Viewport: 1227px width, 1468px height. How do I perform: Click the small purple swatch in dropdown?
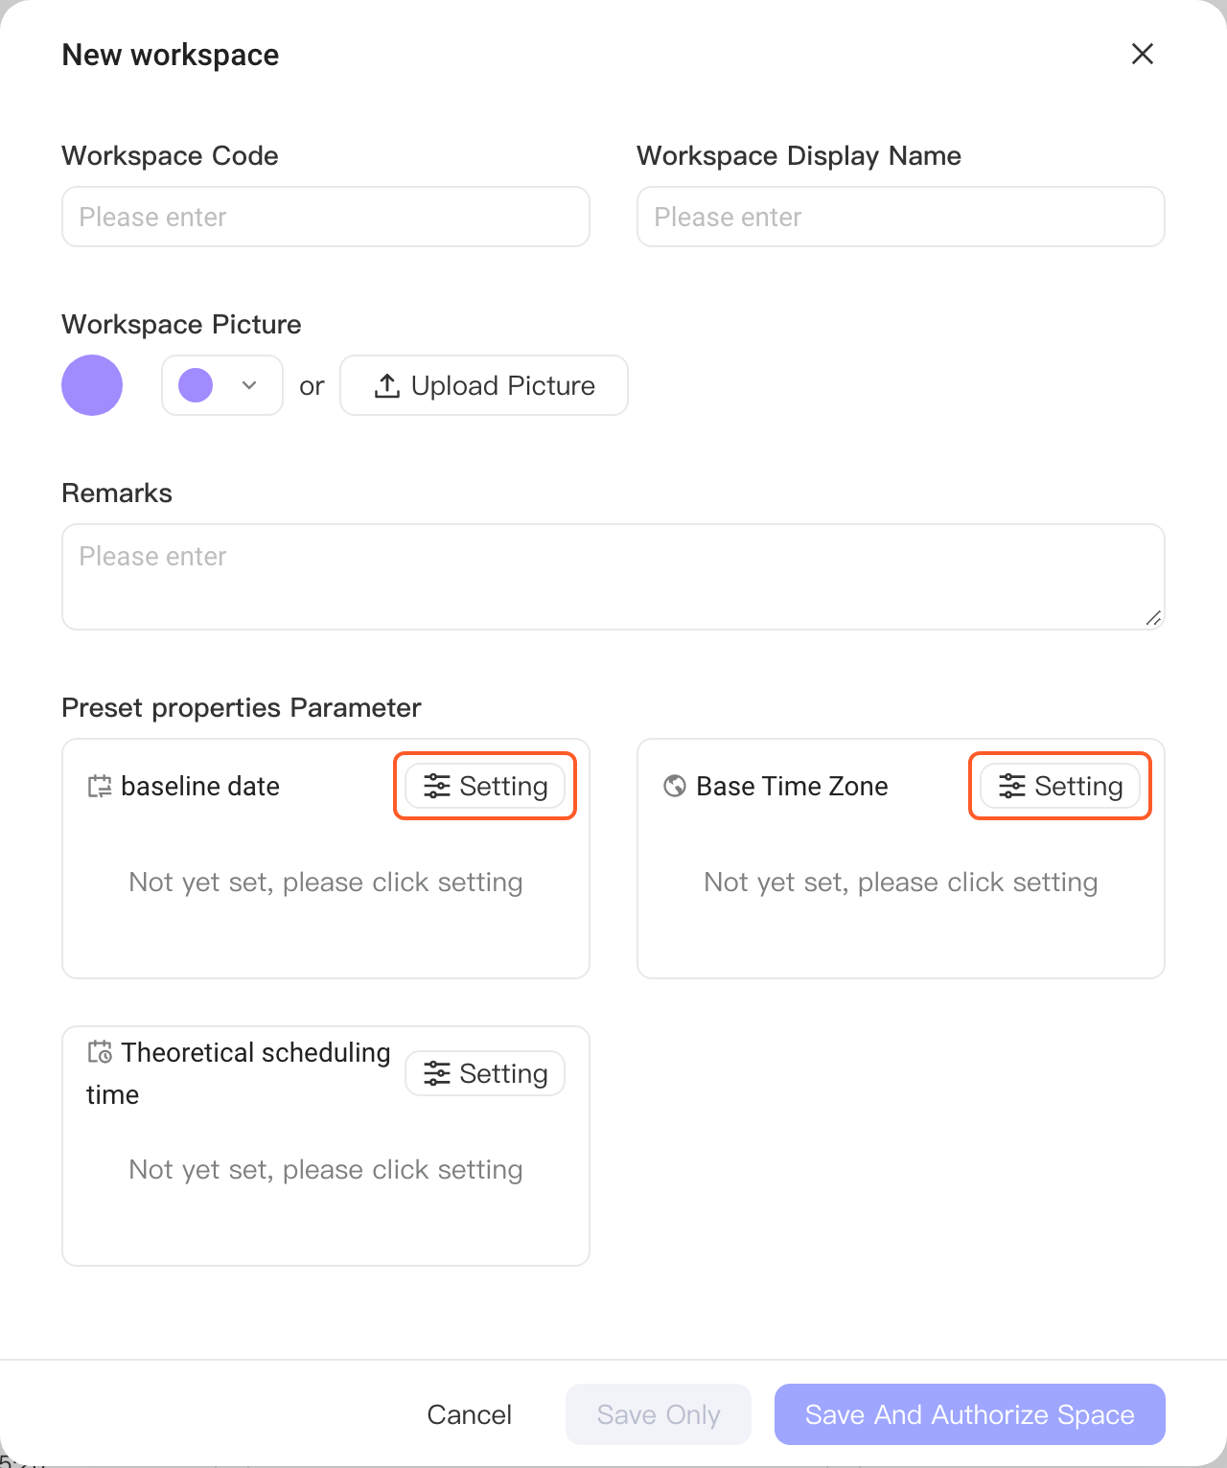196,385
